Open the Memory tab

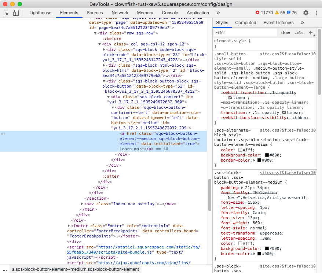point(145,13)
